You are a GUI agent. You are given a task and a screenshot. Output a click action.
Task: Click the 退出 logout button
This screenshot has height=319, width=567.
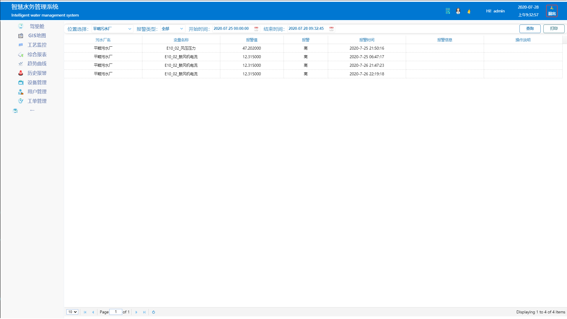pos(552,11)
